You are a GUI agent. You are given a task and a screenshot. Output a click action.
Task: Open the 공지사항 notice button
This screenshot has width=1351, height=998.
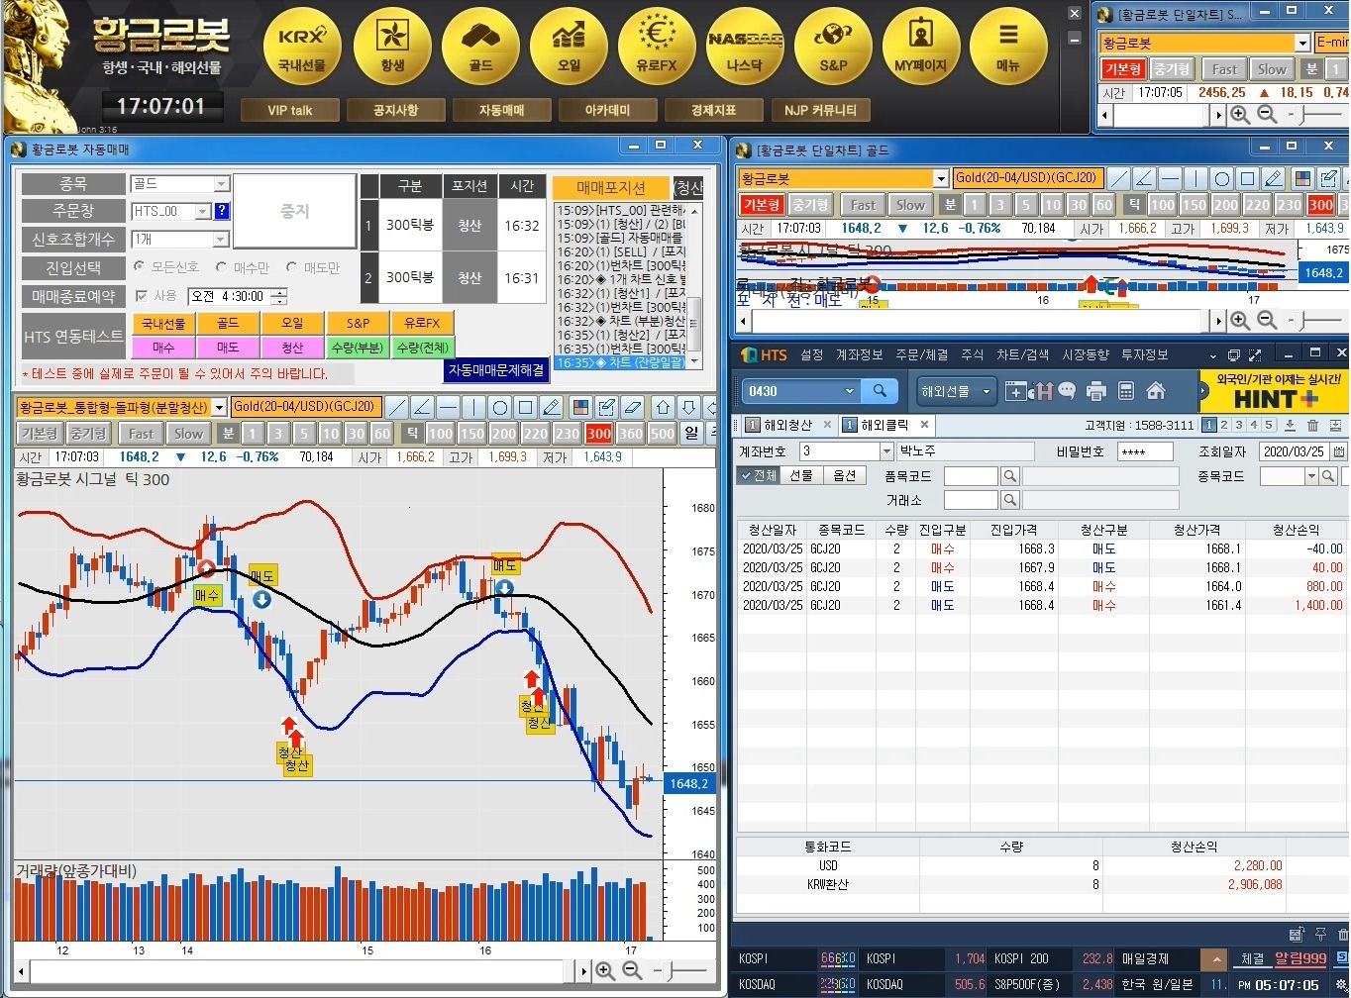(x=395, y=110)
